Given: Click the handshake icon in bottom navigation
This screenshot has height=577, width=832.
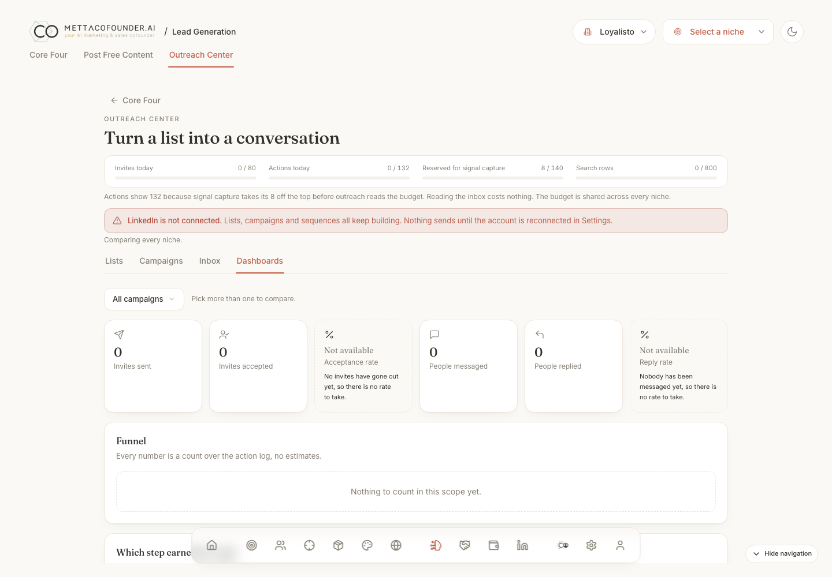Looking at the screenshot, I should click(465, 545).
